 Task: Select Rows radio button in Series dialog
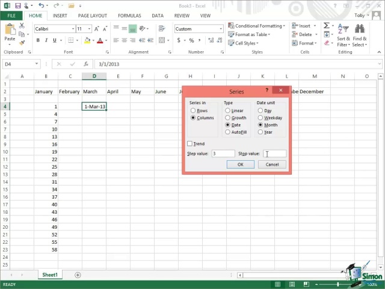[193, 111]
